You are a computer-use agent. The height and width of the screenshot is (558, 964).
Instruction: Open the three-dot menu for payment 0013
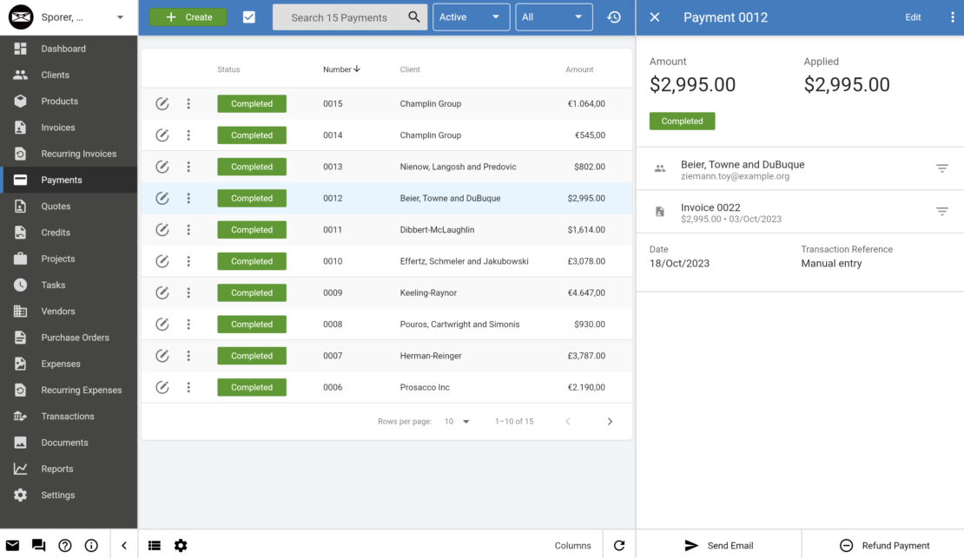click(188, 167)
